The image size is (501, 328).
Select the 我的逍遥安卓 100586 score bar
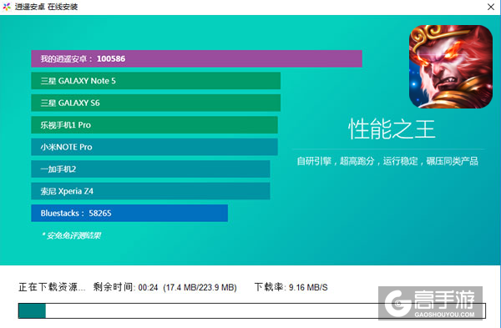click(196, 58)
